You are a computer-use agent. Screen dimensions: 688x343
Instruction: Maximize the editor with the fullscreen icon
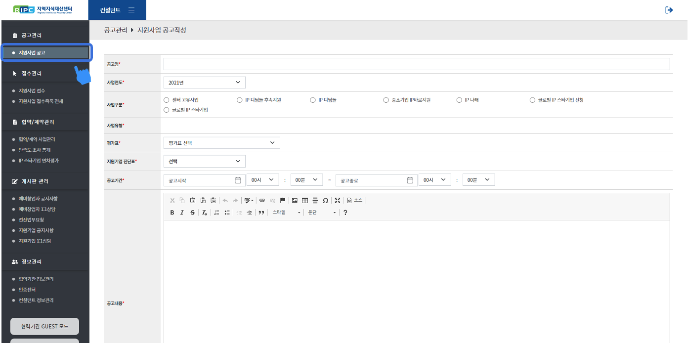(x=338, y=200)
